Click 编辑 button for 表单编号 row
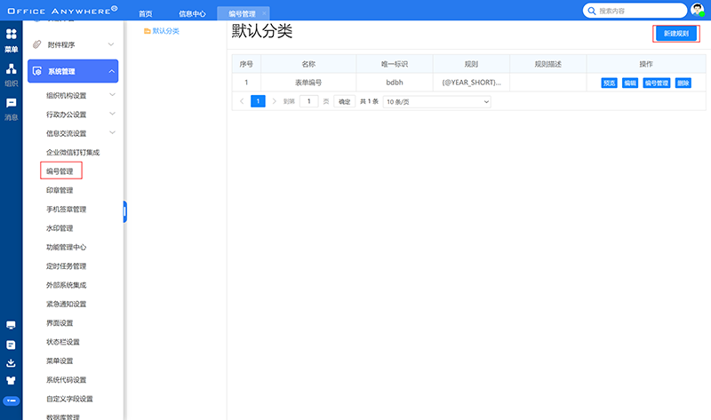 pos(630,83)
